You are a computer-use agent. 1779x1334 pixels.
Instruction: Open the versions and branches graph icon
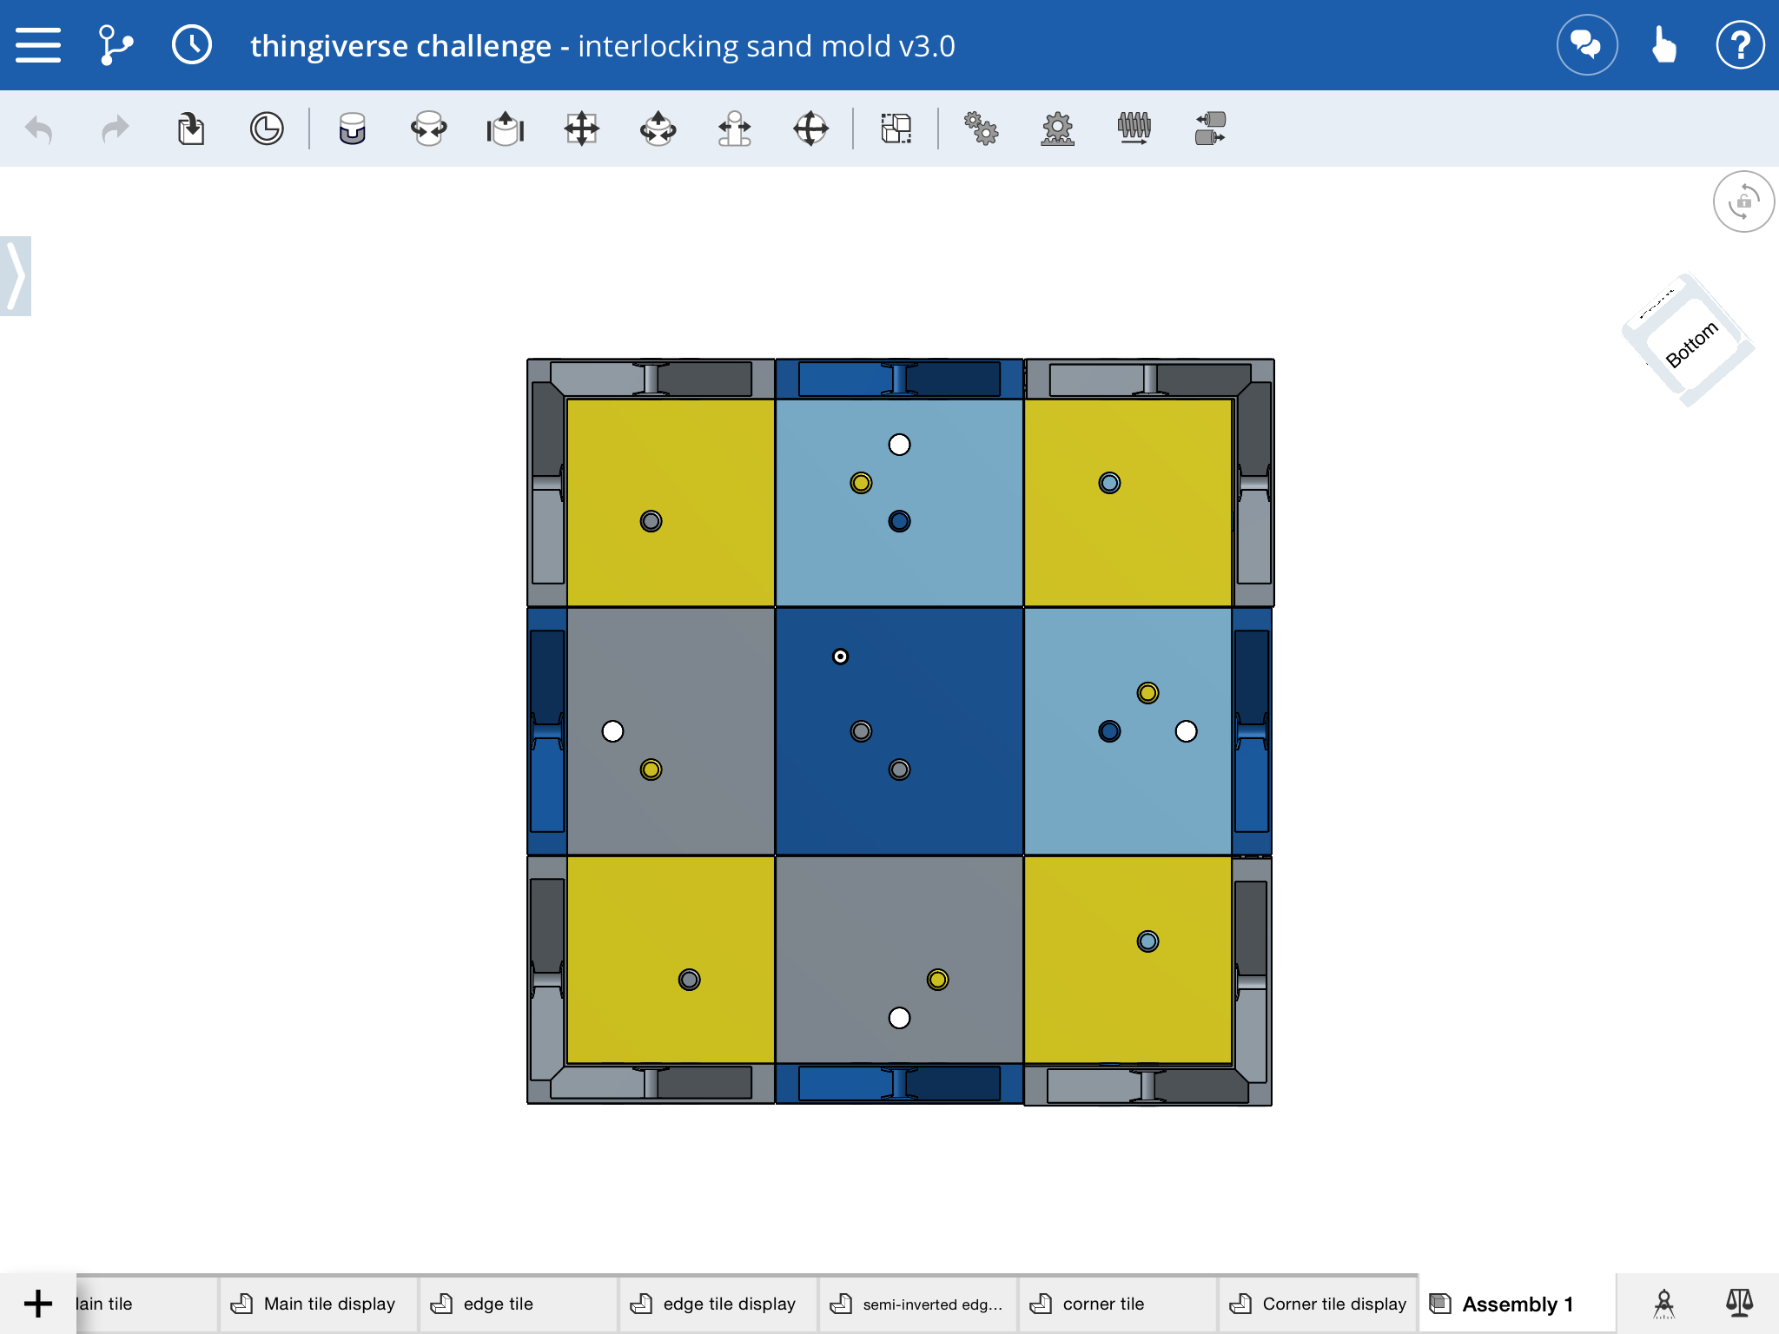[x=116, y=45]
